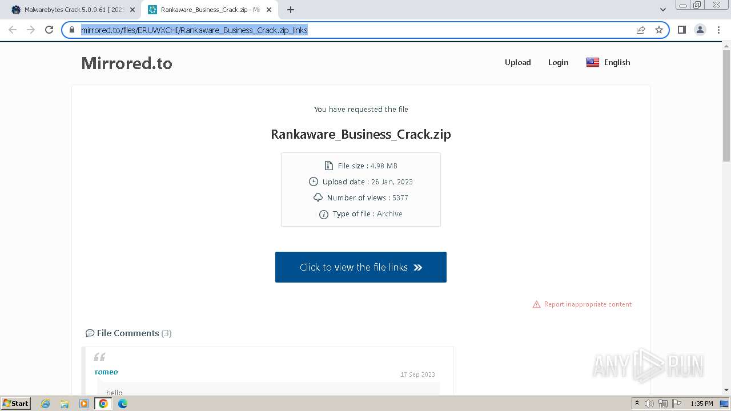Viewport: 731px width, 411px height.
Task: Launch Internet Explorer from taskbar
Action: pos(46,404)
